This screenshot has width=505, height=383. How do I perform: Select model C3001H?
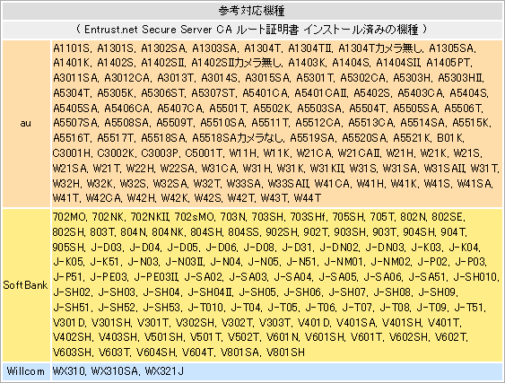[72, 153]
